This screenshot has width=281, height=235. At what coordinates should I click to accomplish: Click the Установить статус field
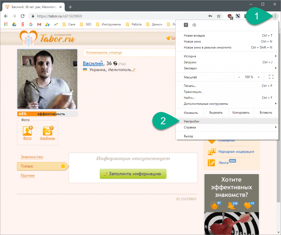point(130,53)
